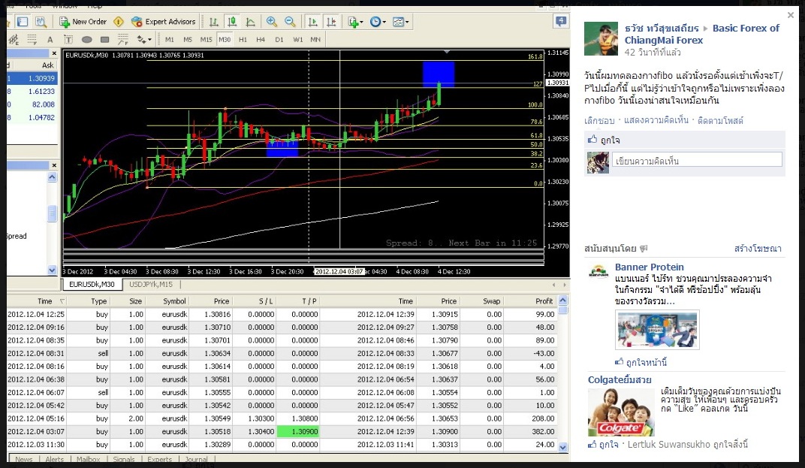Select the Fibonacci retracement drawing tool

(x=32, y=40)
